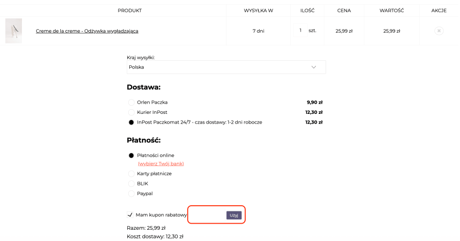Open the product thumbnail image
The width and height of the screenshot is (460, 241).
(13, 31)
